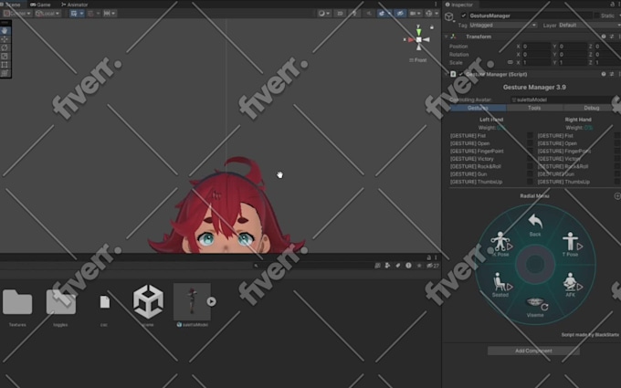Collapse the Transform component
621x388 pixels.
(446, 37)
